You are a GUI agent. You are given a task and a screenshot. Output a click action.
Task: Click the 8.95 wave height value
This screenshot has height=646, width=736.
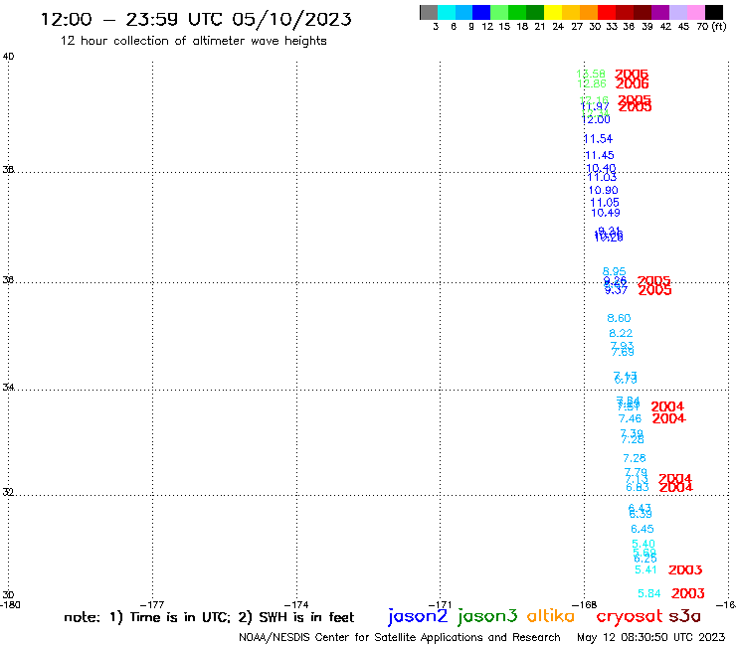coord(614,271)
